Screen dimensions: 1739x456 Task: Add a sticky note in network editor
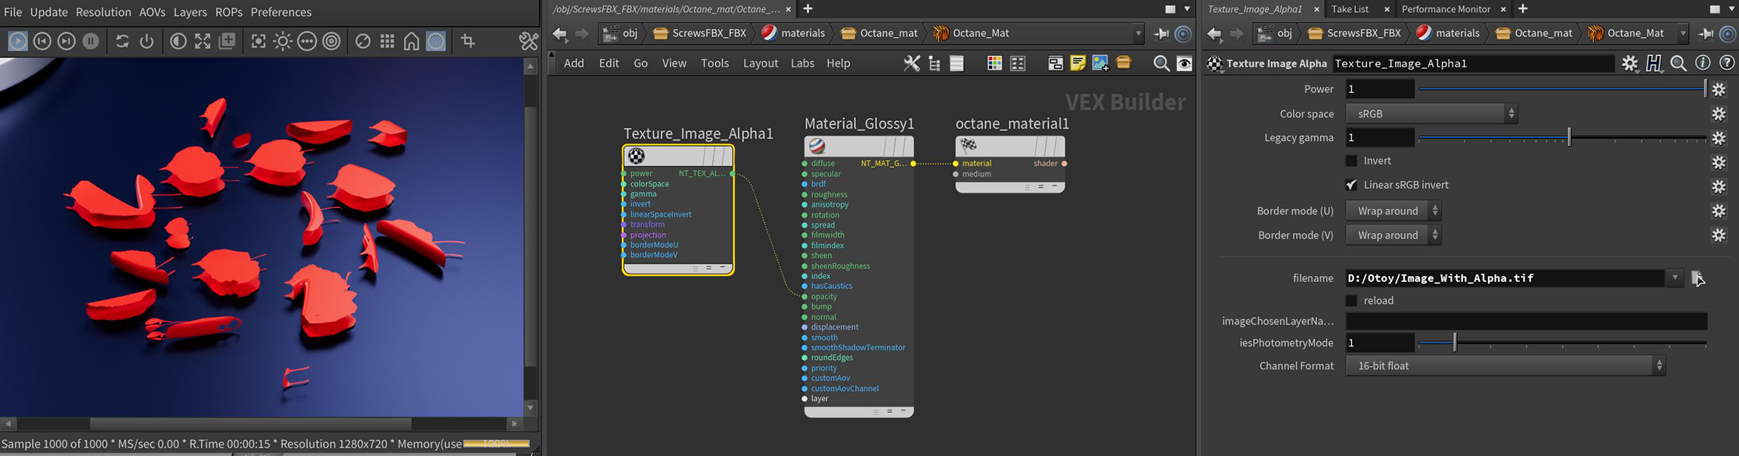[1077, 64]
